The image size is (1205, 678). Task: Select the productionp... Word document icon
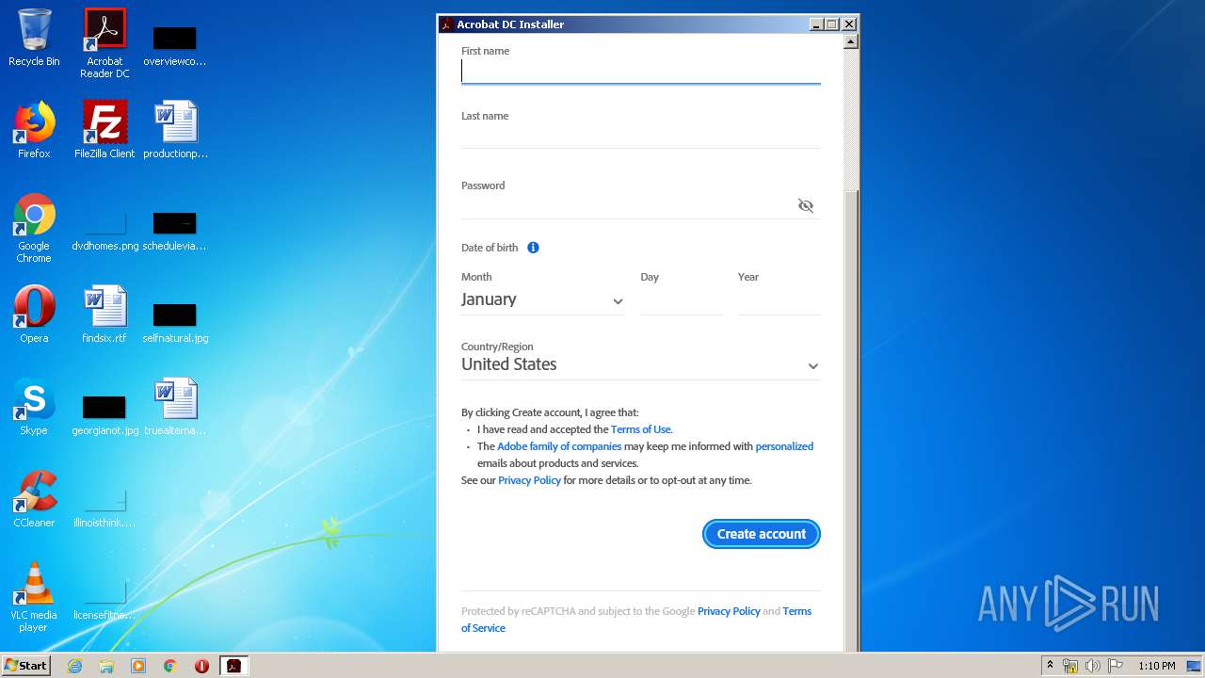pos(175,130)
